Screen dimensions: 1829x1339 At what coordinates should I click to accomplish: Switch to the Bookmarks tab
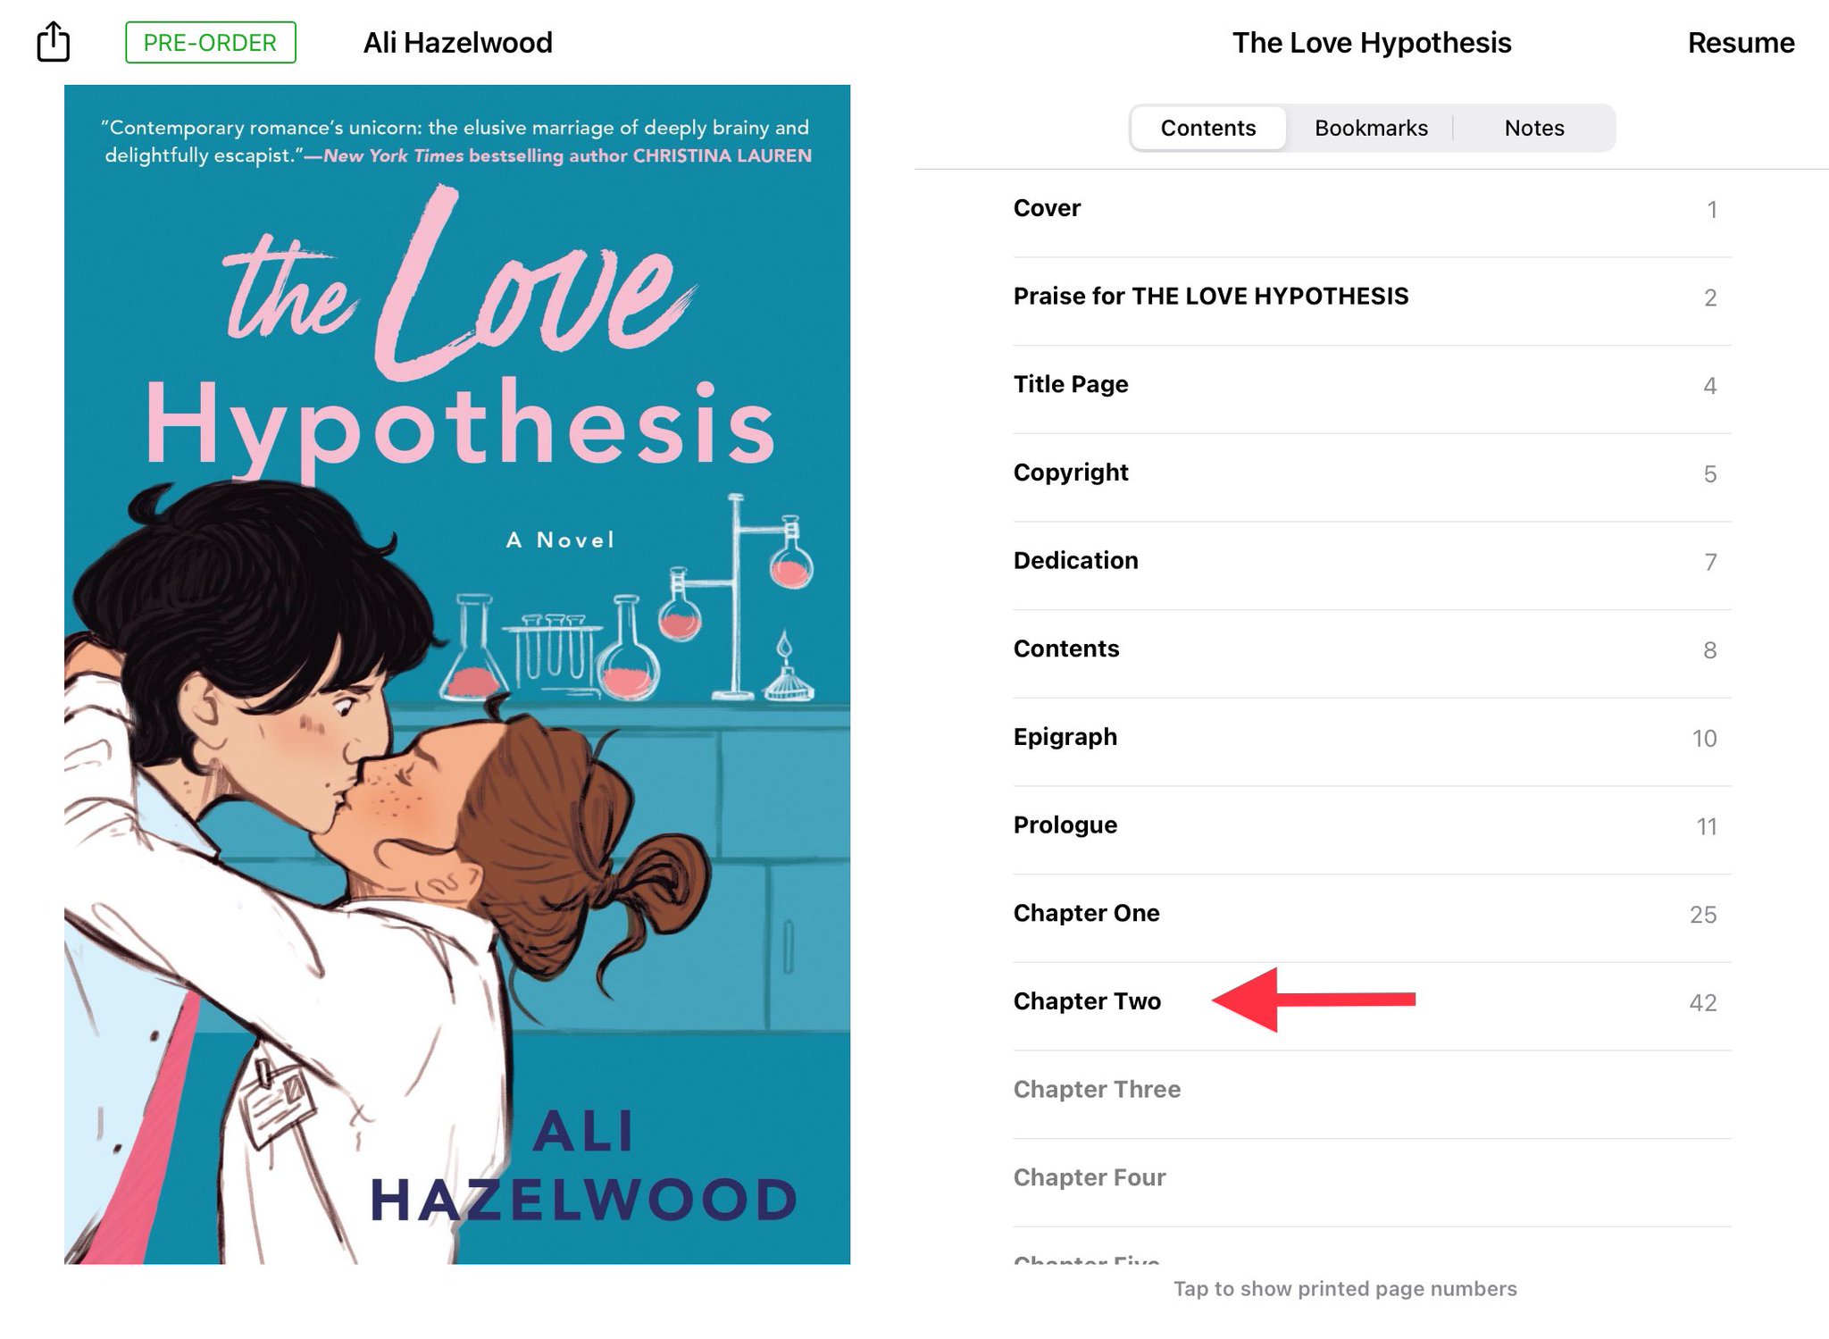[1371, 128]
